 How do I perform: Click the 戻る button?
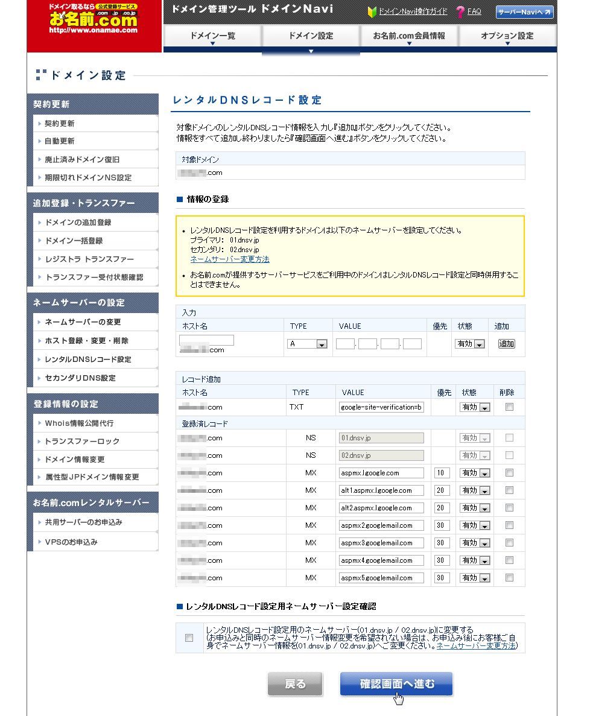click(295, 684)
